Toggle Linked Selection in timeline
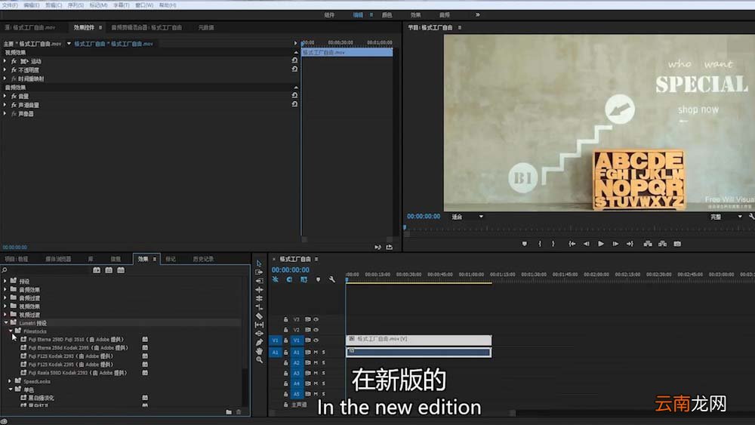The height and width of the screenshot is (425, 755). pos(304,279)
